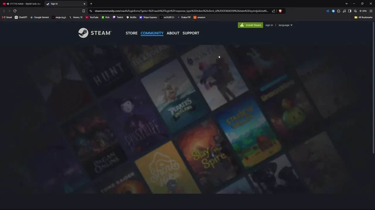Open the browser main hamburger menu

[371, 11]
